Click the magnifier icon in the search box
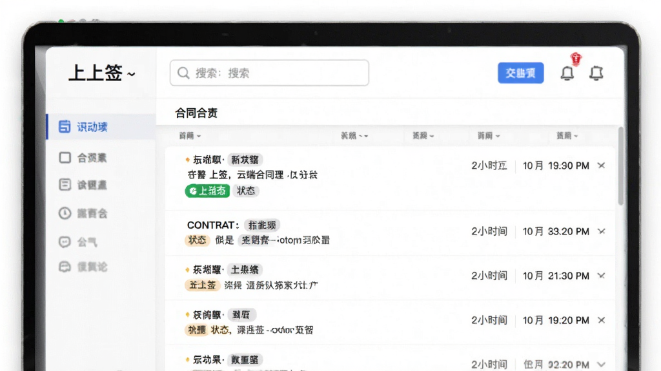Viewport: 661px width, 371px height. pos(183,73)
